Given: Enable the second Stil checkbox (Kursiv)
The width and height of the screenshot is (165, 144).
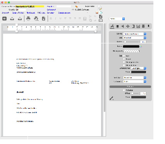Looking at the screenshot, I should click(x=124, y=59).
